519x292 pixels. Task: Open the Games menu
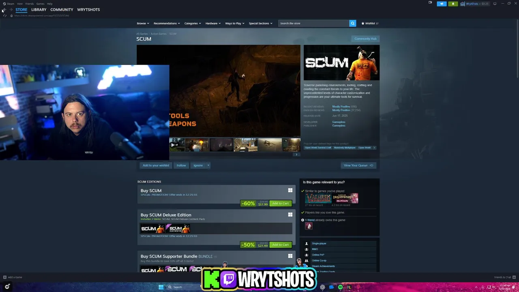click(40, 4)
